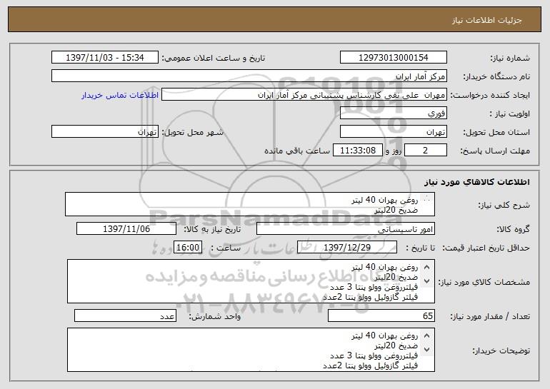Click the need number field 12973013000154
Viewport: 550px width, 389px height.
tap(393, 58)
